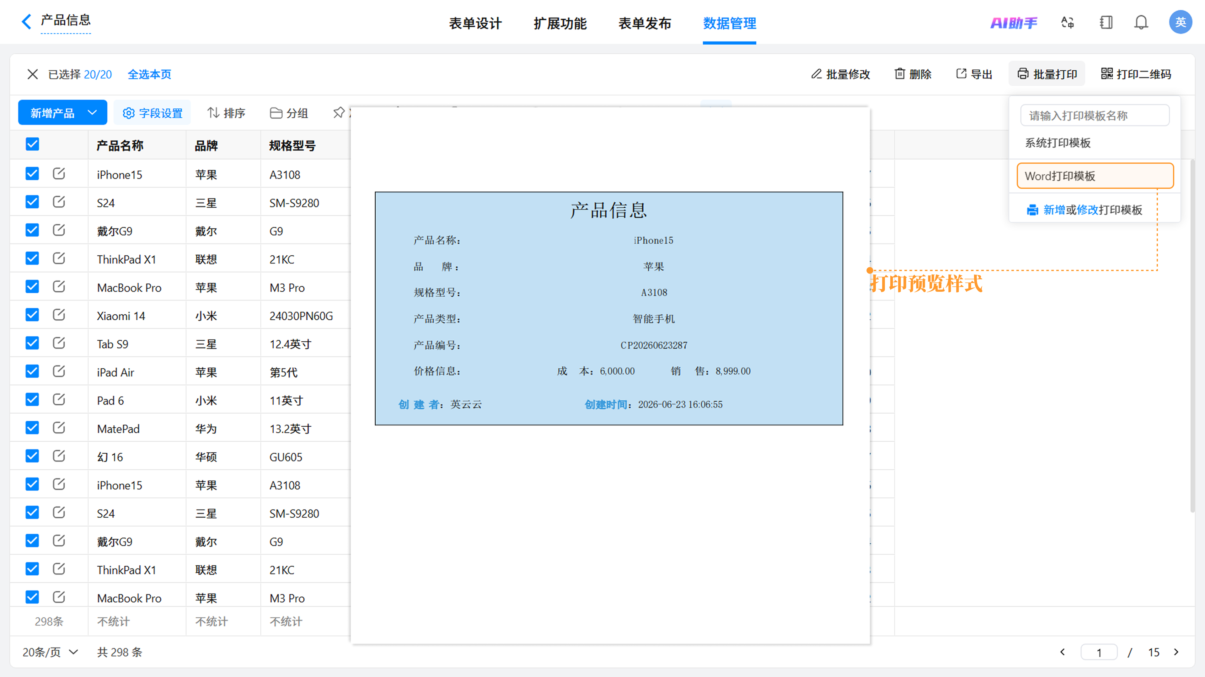
Task: Clear selection with the X icon
Action: (32, 74)
